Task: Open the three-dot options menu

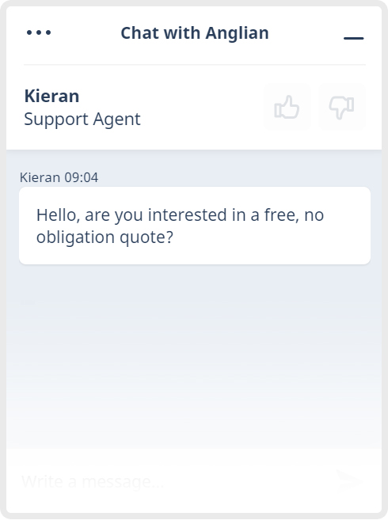Action: tap(39, 32)
